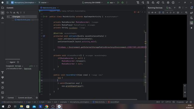Select the samsung device tab in Running Devices

click(x=169, y=8)
